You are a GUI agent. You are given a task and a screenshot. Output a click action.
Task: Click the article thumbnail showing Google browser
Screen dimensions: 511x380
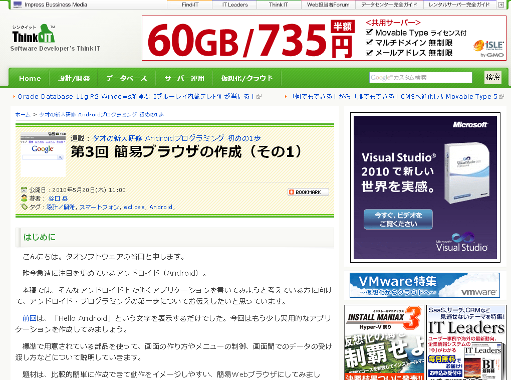pos(43,154)
